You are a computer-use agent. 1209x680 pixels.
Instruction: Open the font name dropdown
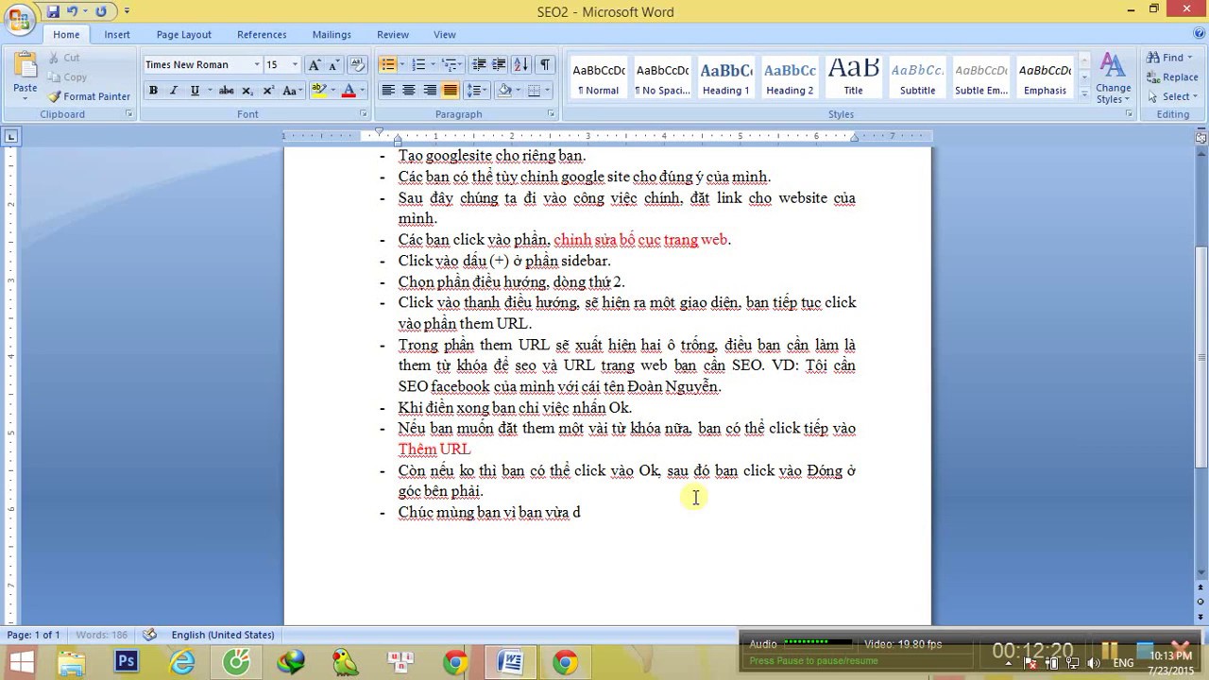click(x=256, y=64)
